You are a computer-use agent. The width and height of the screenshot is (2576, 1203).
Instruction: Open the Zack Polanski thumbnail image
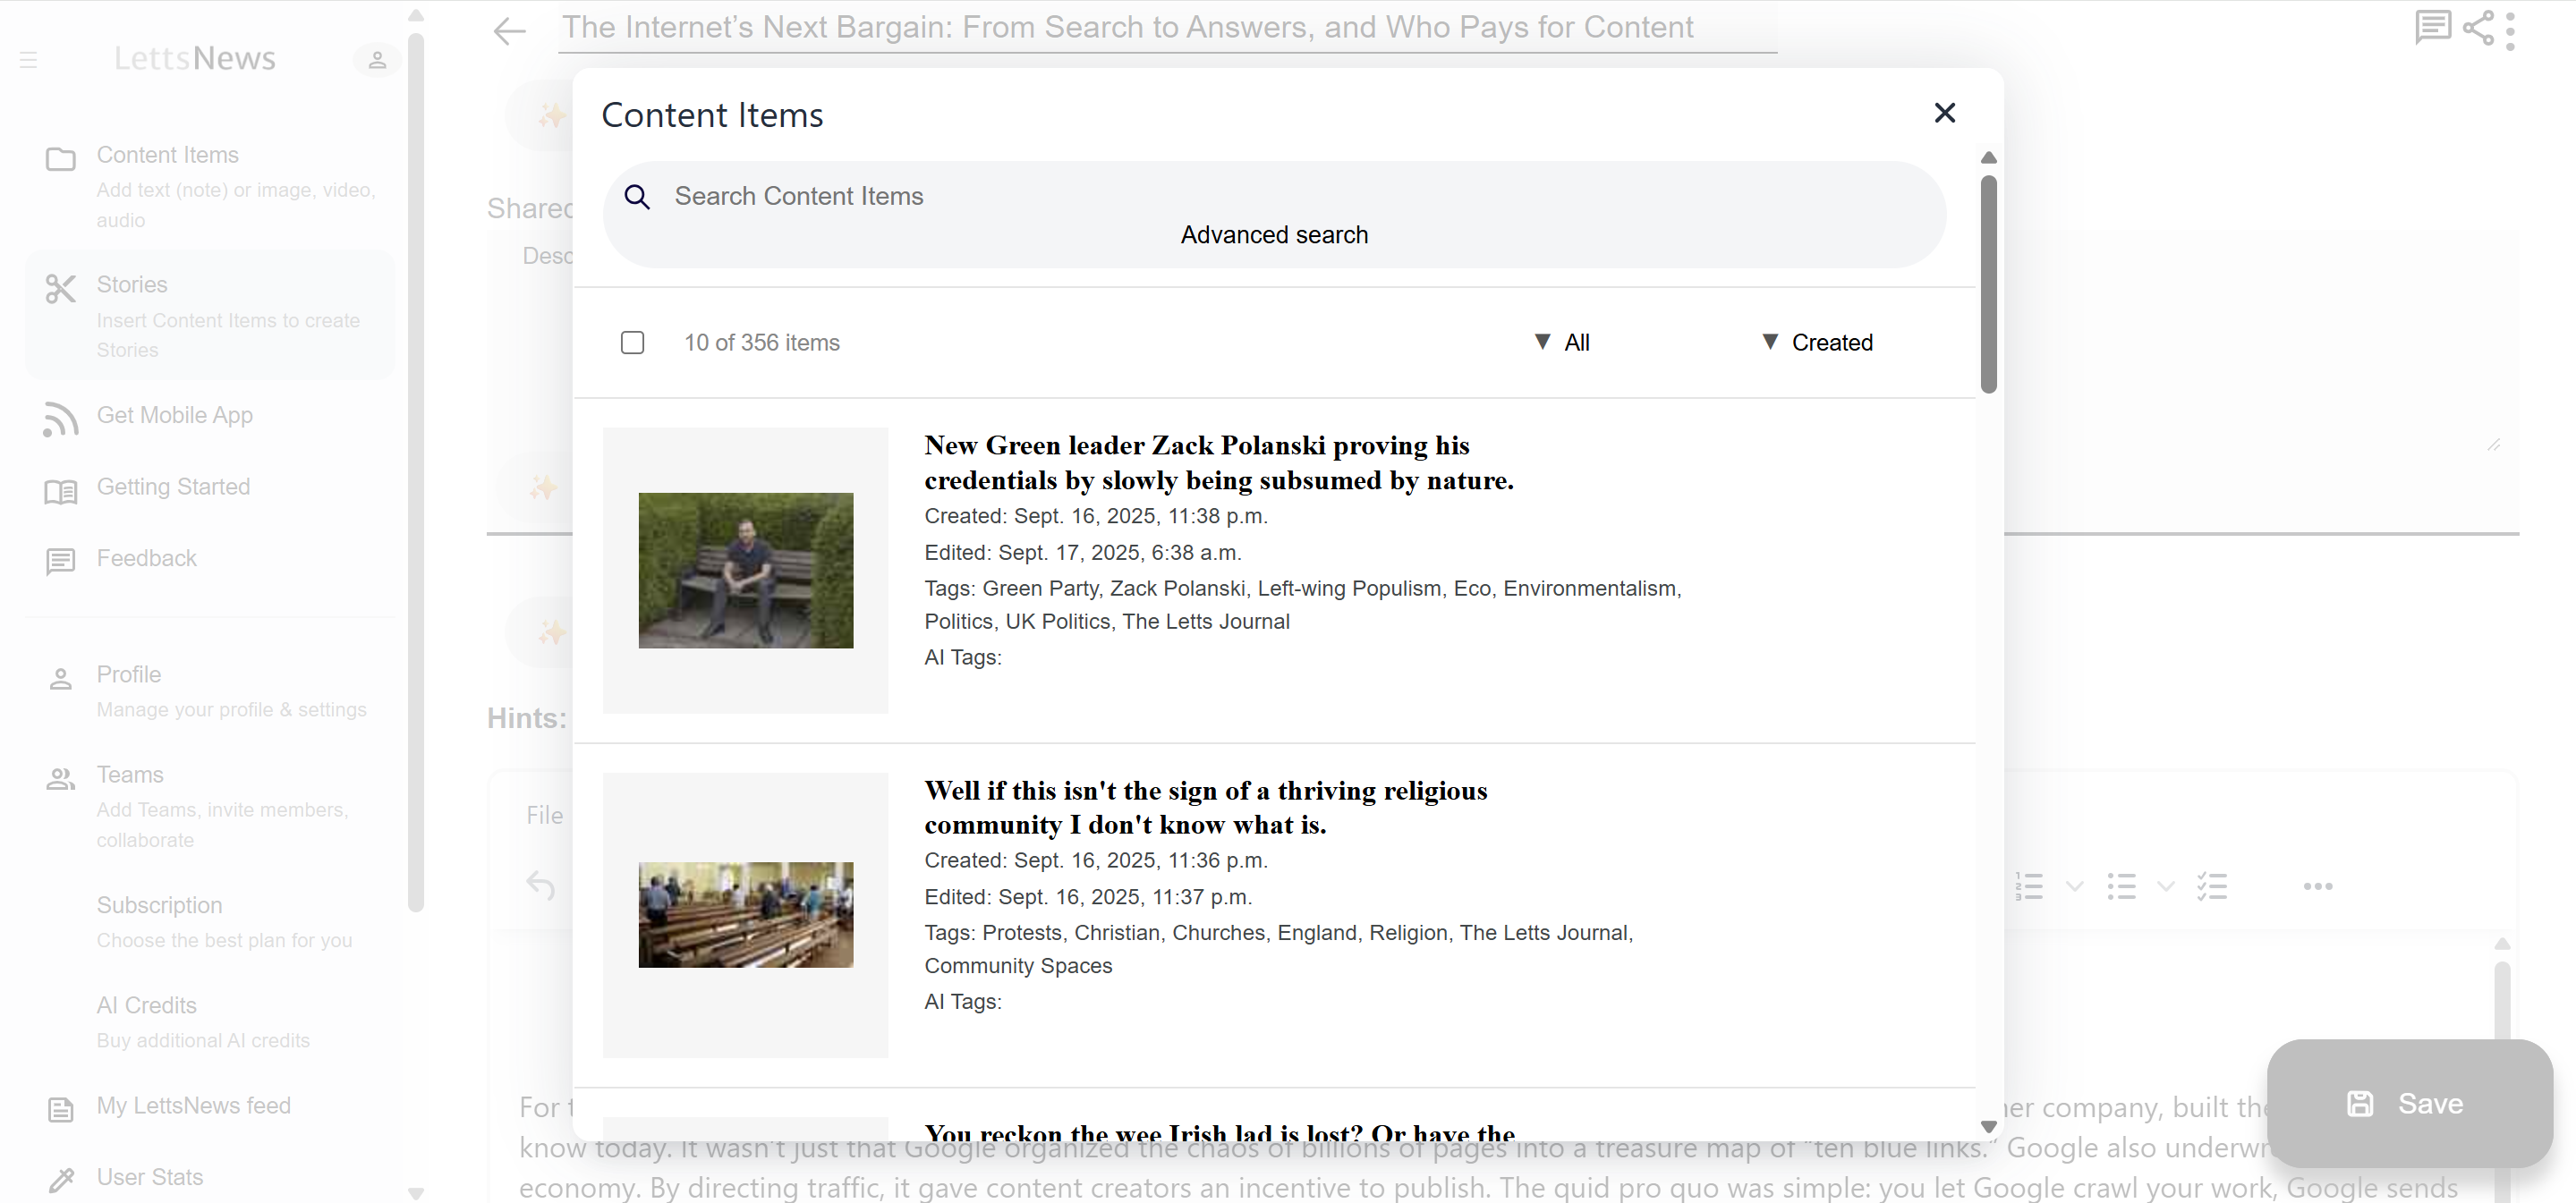point(746,570)
